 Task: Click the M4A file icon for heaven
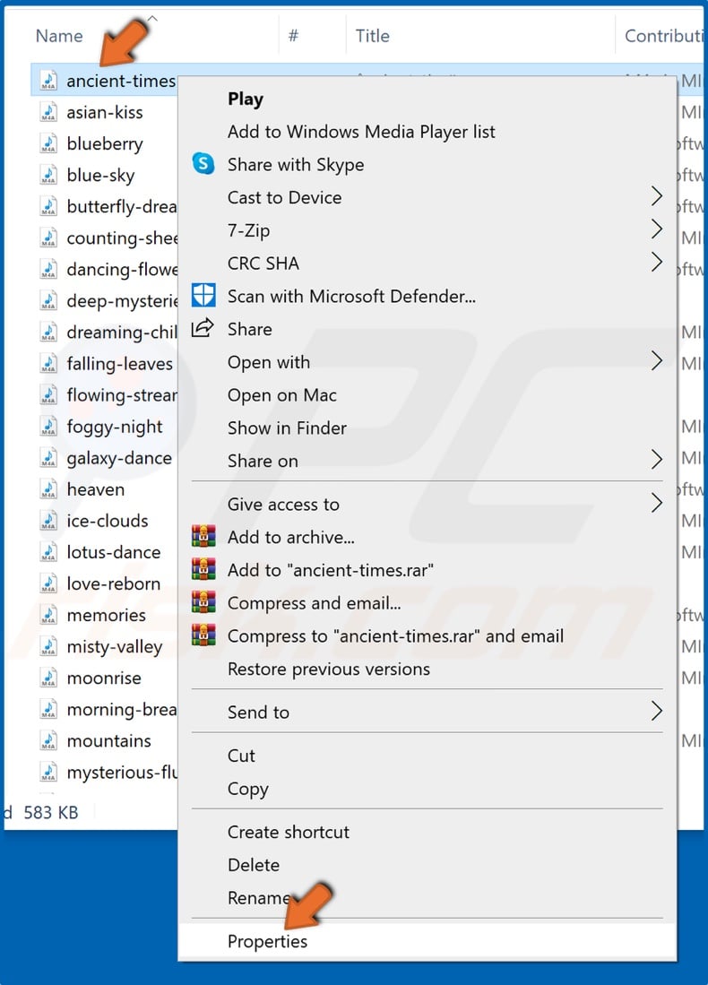48,488
